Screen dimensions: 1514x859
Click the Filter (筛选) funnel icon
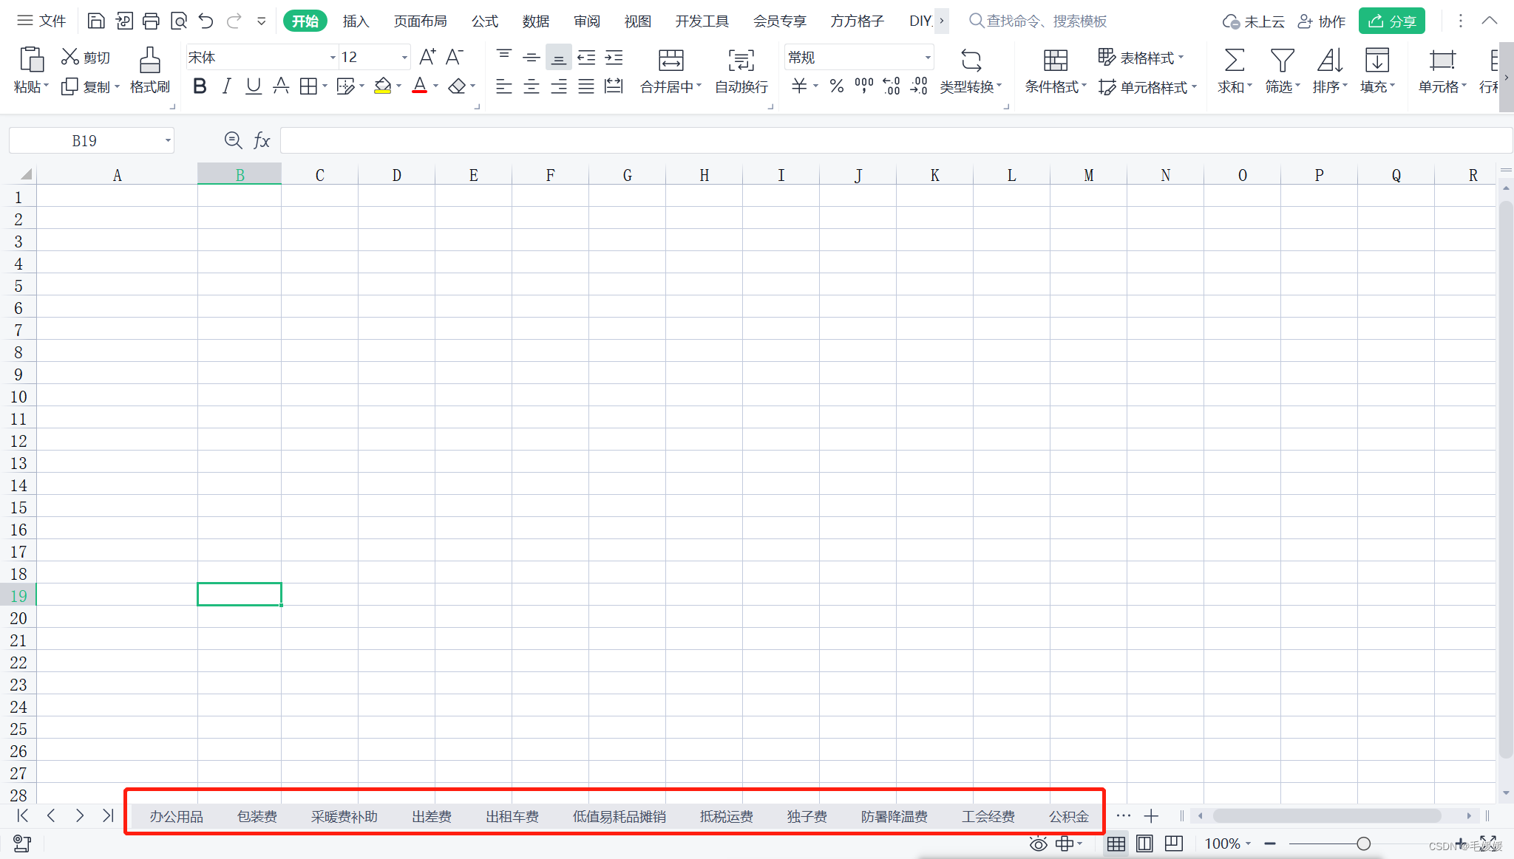point(1282,60)
